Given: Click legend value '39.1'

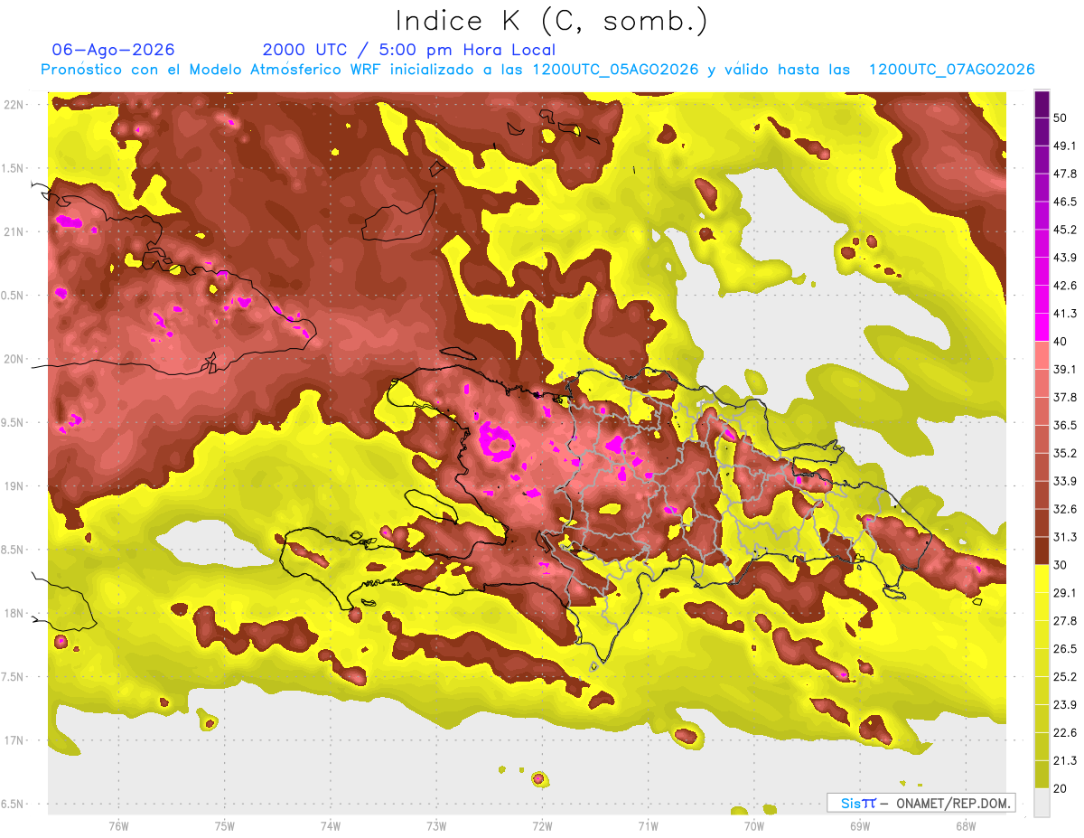Looking at the screenshot, I should [x=1065, y=370].
